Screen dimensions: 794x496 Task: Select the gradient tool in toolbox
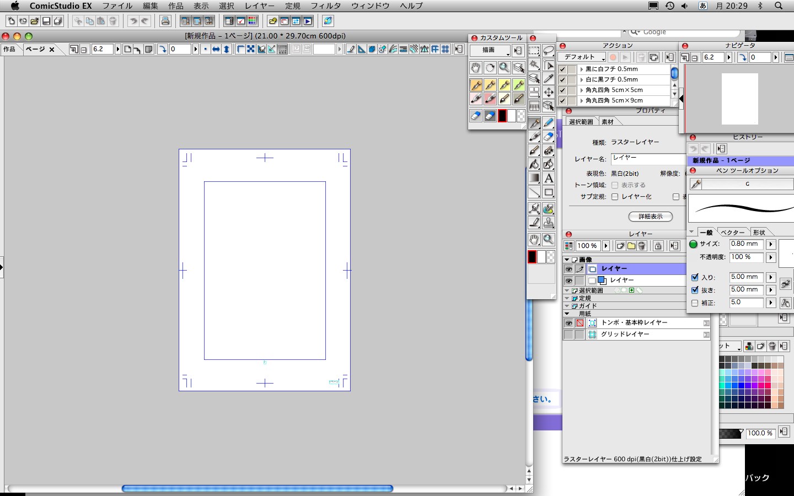click(x=534, y=179)
